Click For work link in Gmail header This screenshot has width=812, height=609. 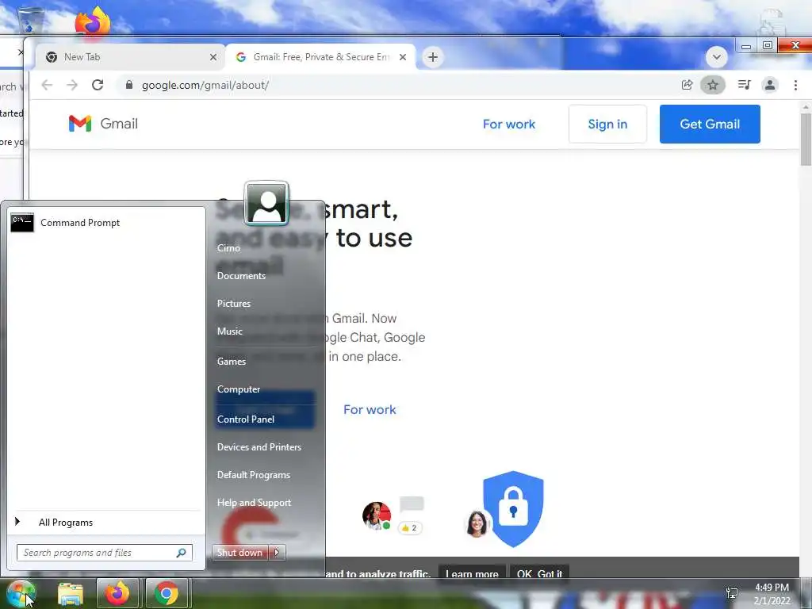pyautogui.click(x=509, y=124)
